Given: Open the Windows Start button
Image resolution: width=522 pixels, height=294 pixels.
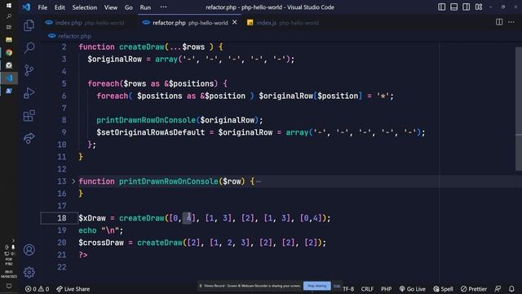Looking at the screenshot, I should click(9, 6).
